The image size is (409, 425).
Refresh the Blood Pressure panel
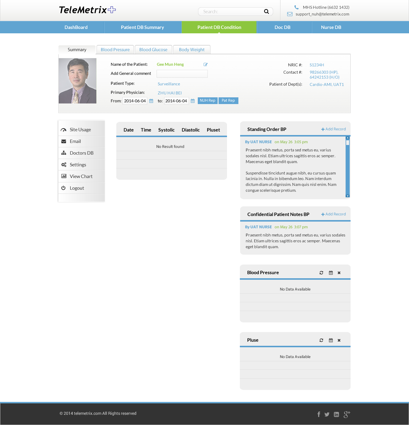click(x=321, y=273)
